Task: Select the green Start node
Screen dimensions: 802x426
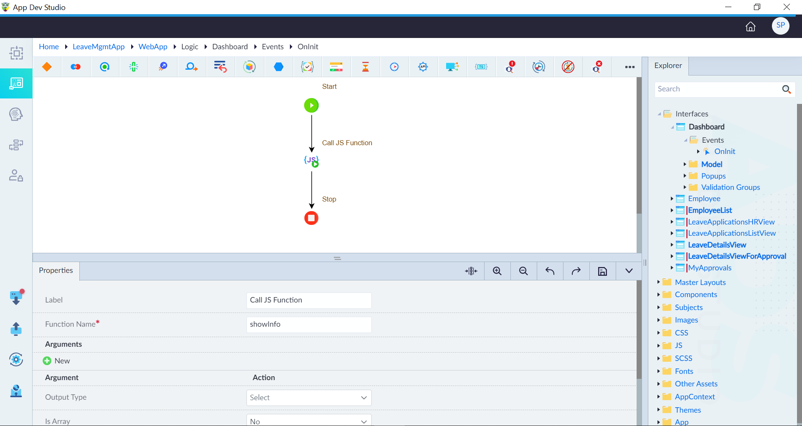Action: pyautogui.click(x=311, y=106)
